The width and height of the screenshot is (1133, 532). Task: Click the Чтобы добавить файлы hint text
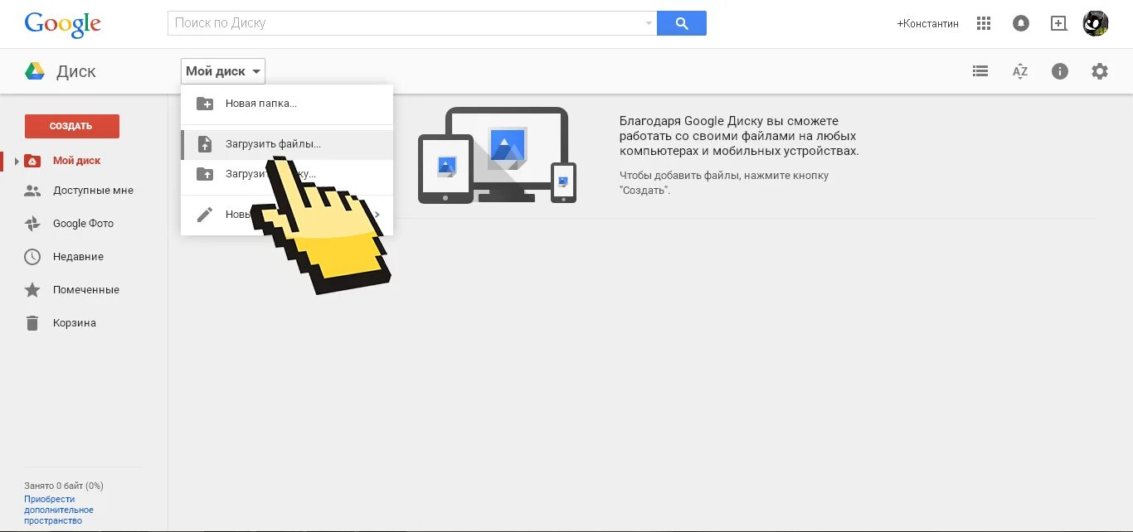(724, 182)
